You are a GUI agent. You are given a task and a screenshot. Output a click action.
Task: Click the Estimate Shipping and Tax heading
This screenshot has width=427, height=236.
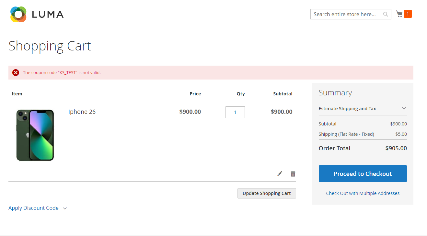tap(347, 109)
